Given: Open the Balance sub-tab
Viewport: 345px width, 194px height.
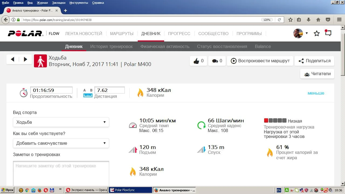Looking at the screenshot, I should pos(263,46).
